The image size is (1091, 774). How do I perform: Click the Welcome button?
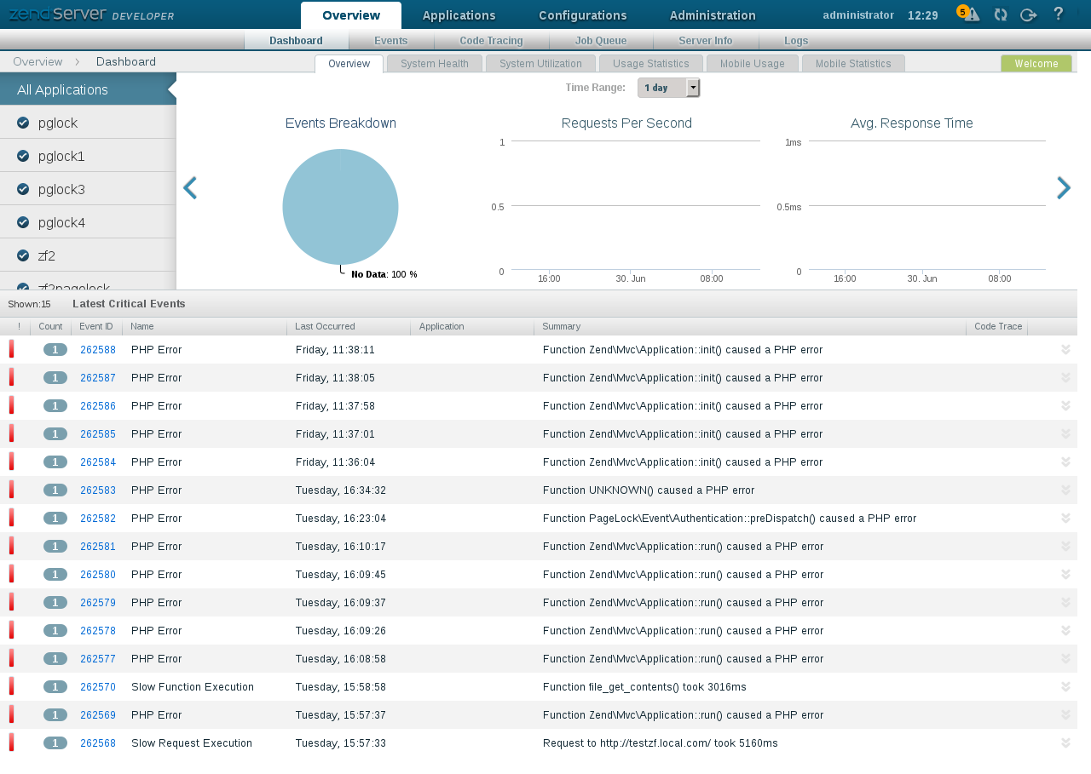1036,63
